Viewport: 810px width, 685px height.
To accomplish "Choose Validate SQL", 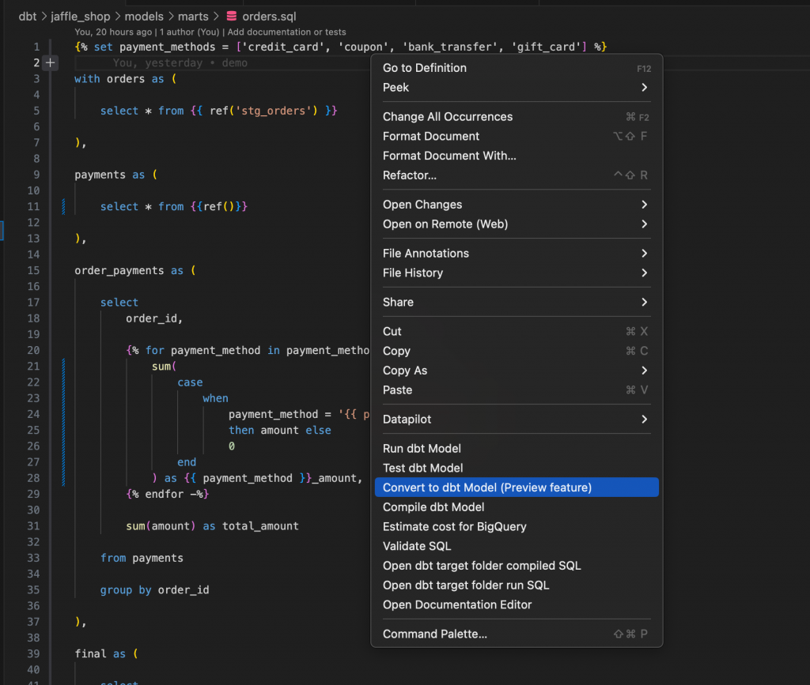I will [x=517, y=546].
